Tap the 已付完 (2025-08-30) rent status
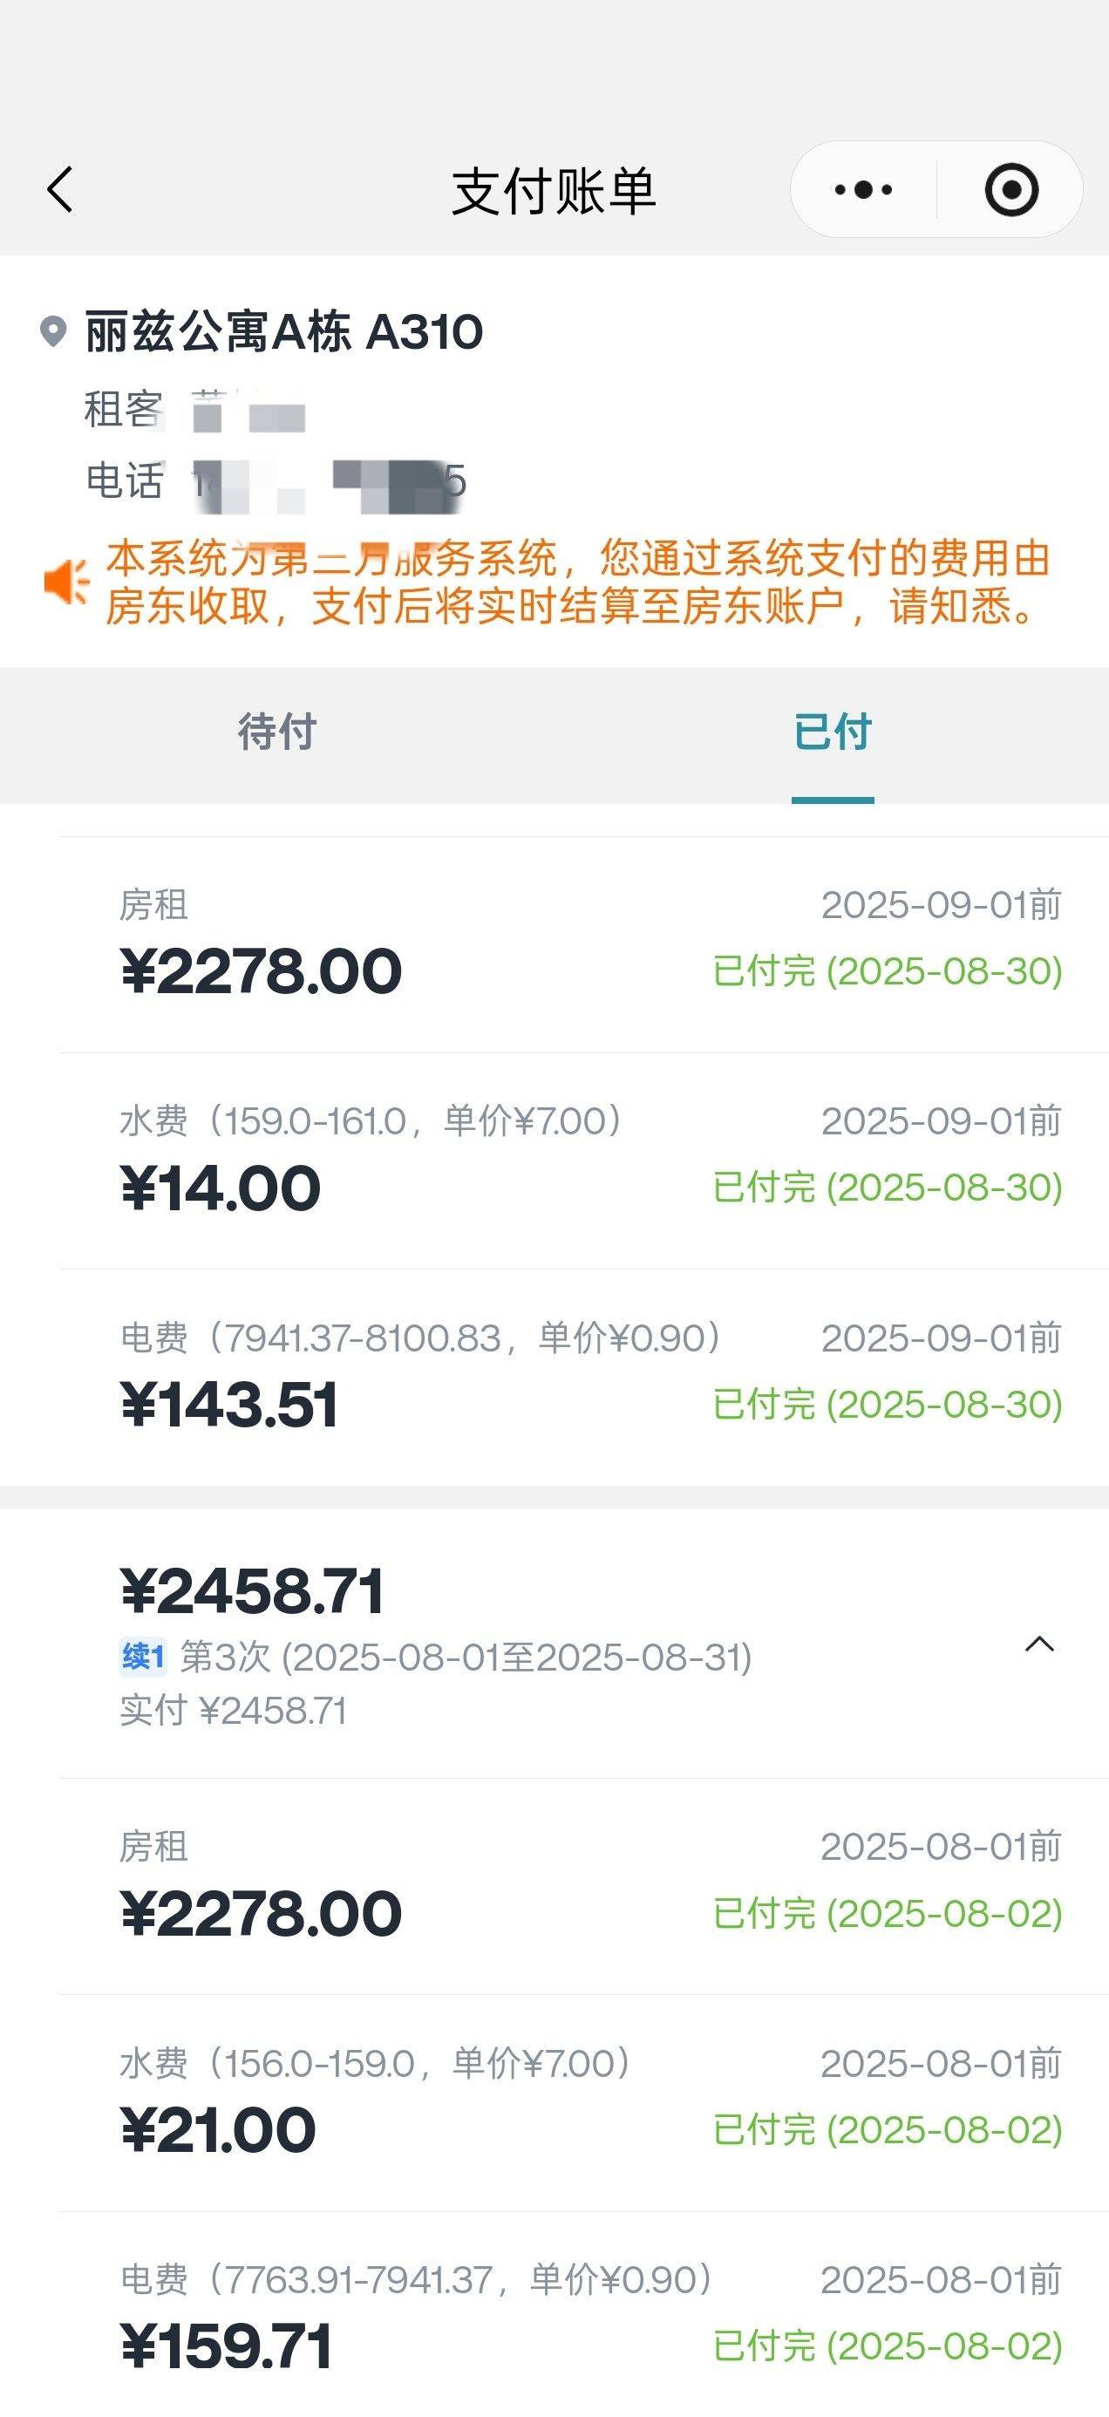 tap(887, 971)
